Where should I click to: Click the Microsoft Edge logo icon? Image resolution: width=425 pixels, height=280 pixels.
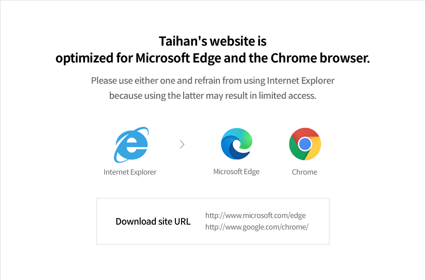point(236,144)
